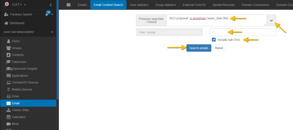This screenshot has width=293, height=130.
Task: Go to the Applications audit page
Action: point(20,75)
